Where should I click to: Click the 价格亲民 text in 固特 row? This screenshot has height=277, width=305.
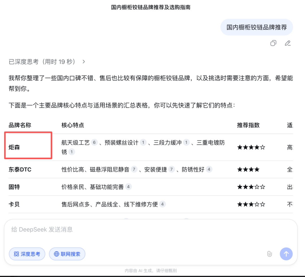click(73, 187)
